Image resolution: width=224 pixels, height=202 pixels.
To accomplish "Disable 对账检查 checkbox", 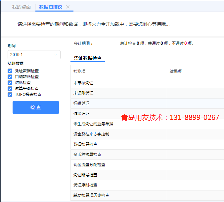I will click(10, 83).
